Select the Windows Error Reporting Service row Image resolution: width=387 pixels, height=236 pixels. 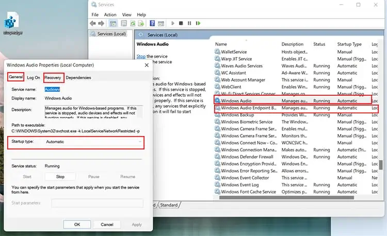click(296, 171)
